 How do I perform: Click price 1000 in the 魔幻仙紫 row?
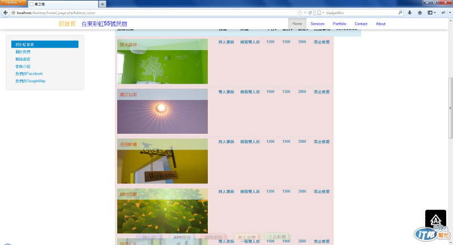(271, 91)
